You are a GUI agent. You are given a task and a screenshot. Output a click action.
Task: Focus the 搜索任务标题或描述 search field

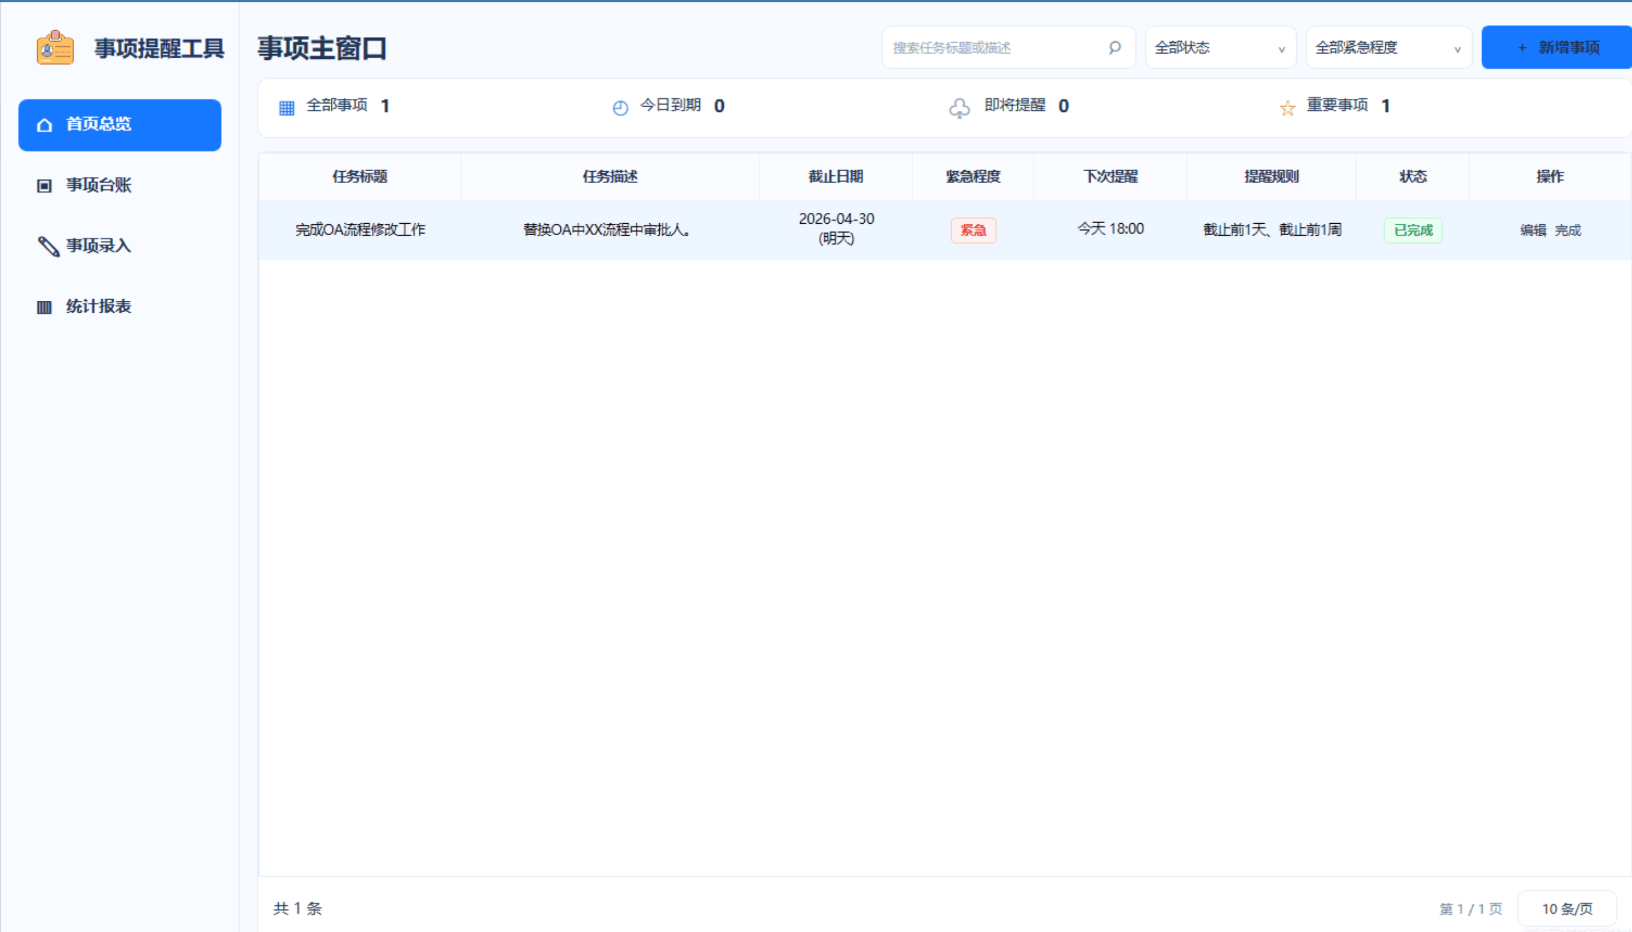(1008, 47)
